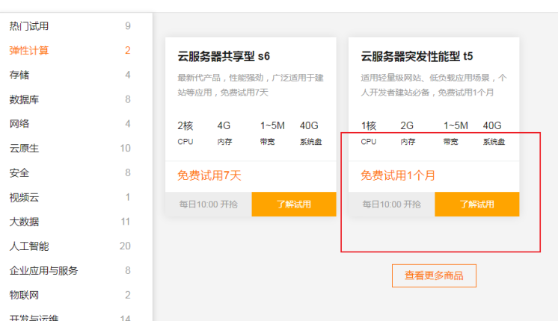Click the count 20 beside 人工智能
The image size is (558, 321).
(x=125, y=246)
